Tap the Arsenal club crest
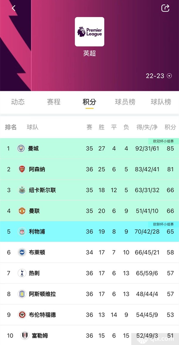179x345 pixels. [22, 169]
